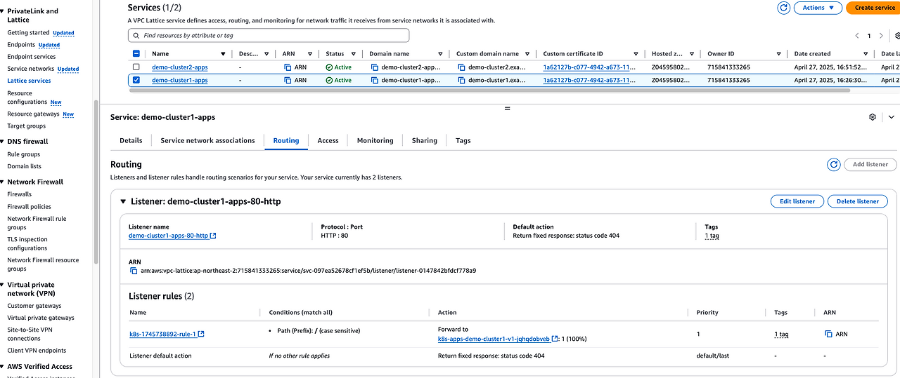Click the Edit listener button
Image resolution: width=900 pixels, height=378 pixels.
pos(797,201)
